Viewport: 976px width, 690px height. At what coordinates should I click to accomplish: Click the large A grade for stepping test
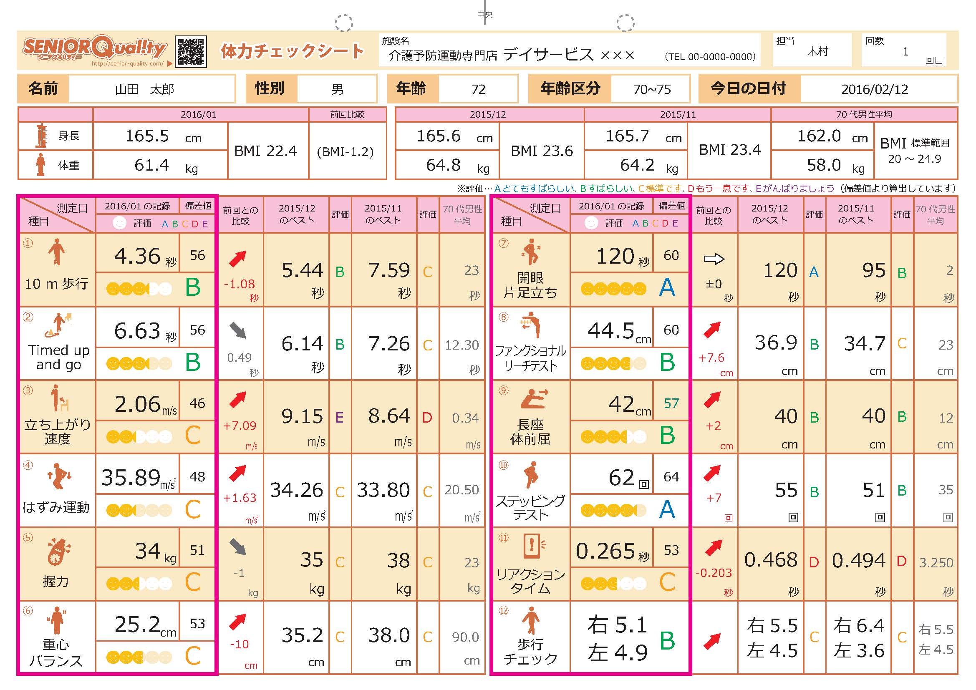pyautogui.click(x=667, y=509)
